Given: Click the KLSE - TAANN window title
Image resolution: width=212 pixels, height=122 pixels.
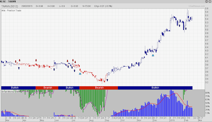Looking at the screenshot, I should tap(8, 1).
